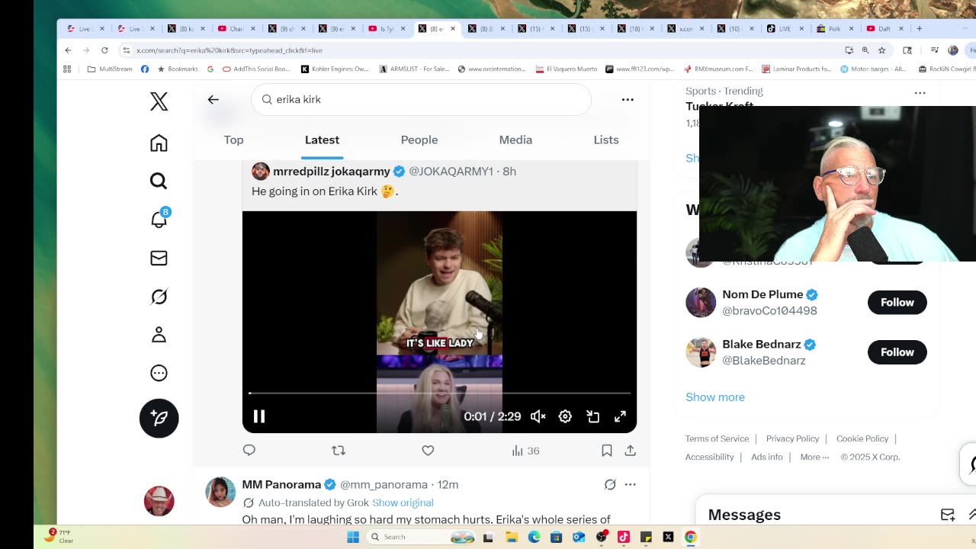
Task: Open Terms of Service link
Action: click(717, 438)
